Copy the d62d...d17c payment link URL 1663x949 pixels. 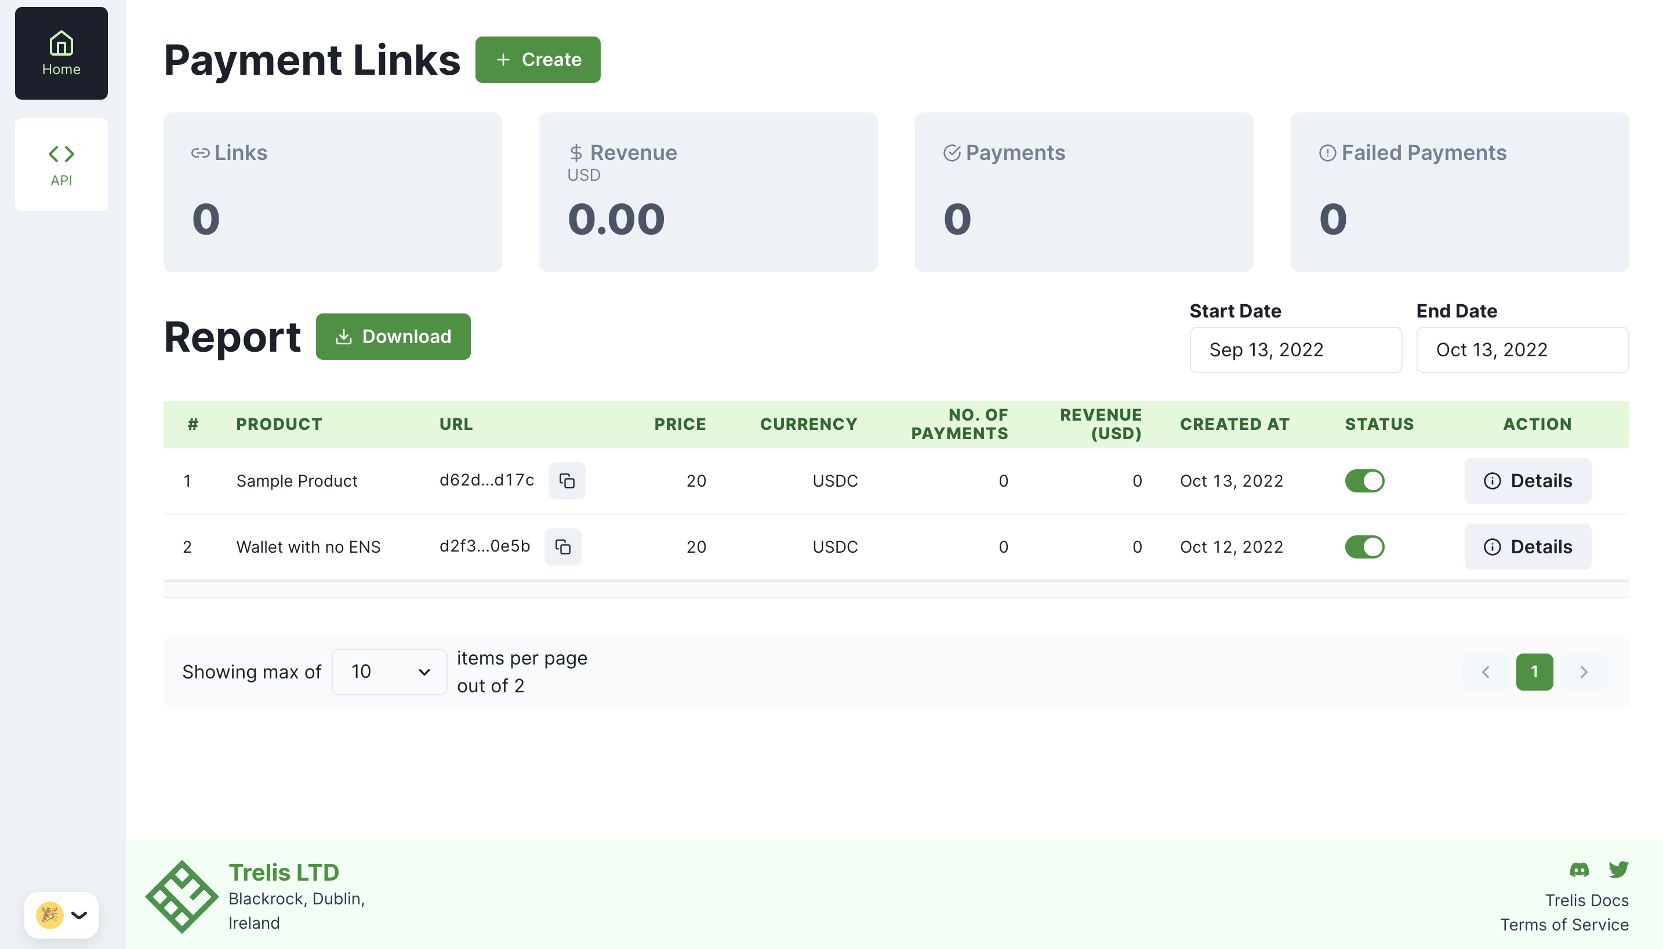[566, 481]
